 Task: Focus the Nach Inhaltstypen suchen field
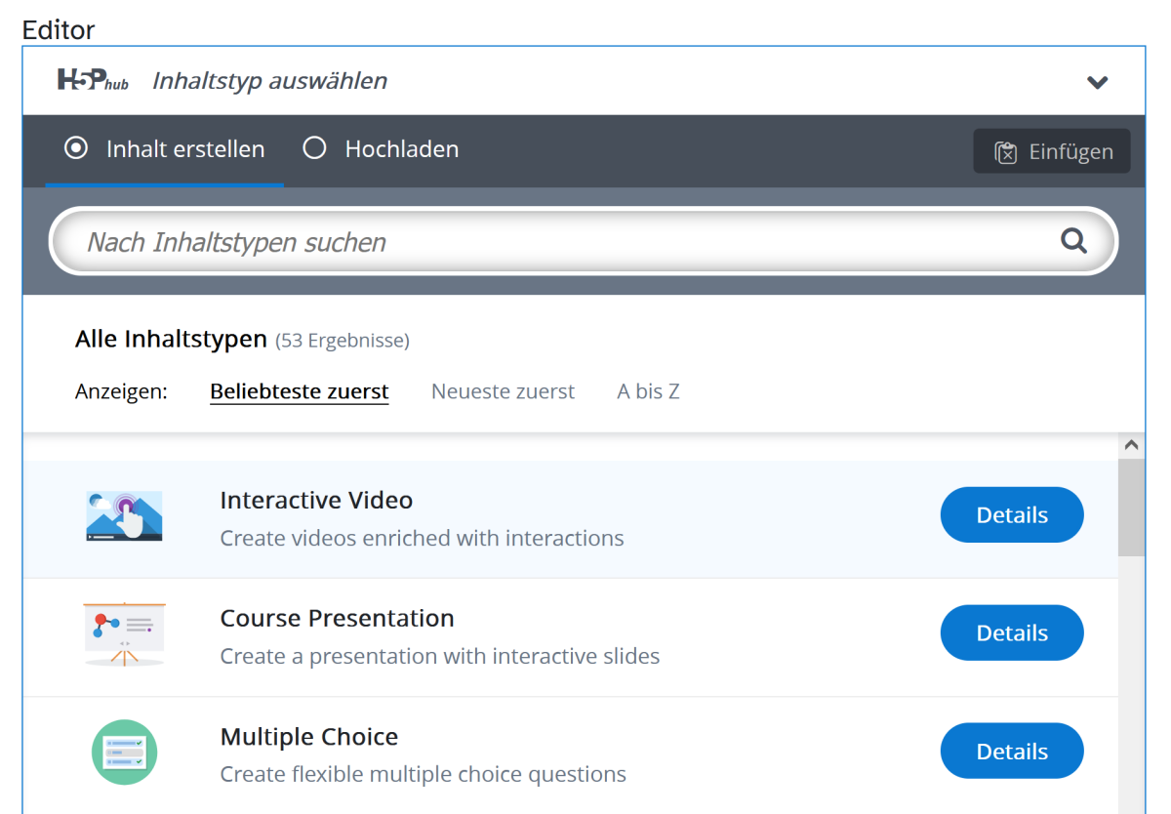(584, 241)
